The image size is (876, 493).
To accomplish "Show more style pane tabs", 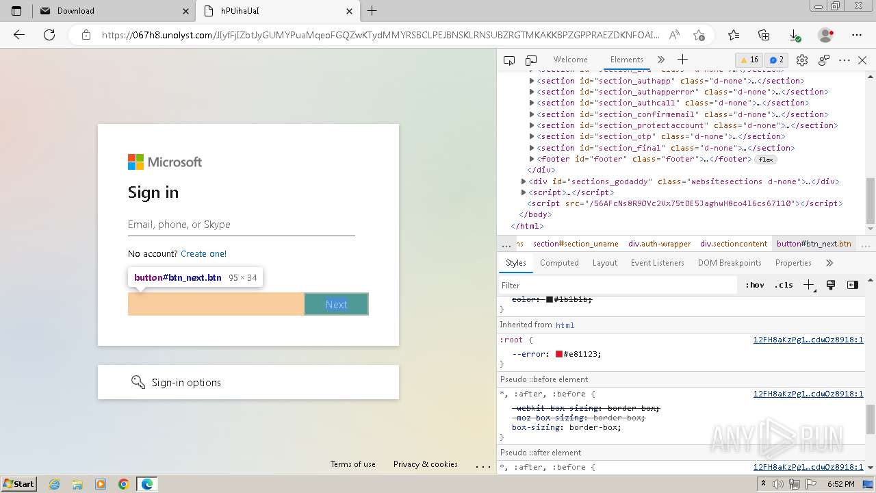I will click(829, 263).
